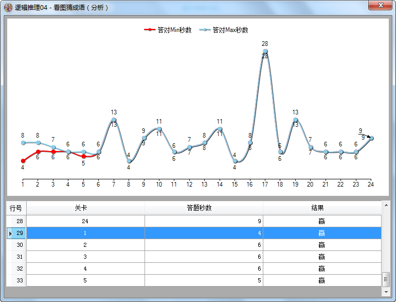
Task: Sort by the 结果 column header
Action: [322, 208]
